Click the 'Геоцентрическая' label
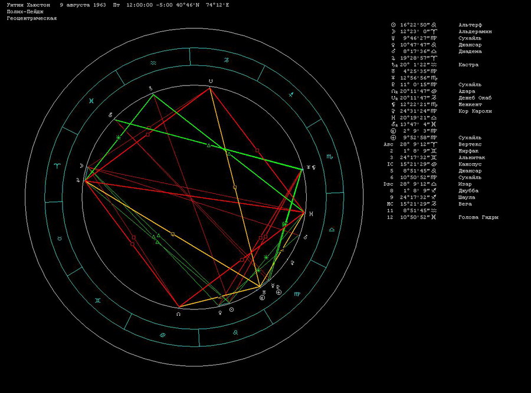This screenshot has width=531, height=393. [32, 18]
